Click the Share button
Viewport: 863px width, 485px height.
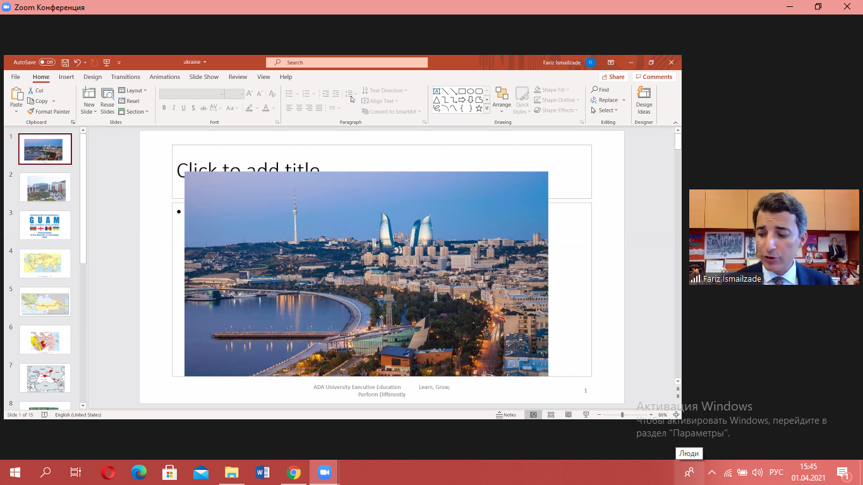612,77
